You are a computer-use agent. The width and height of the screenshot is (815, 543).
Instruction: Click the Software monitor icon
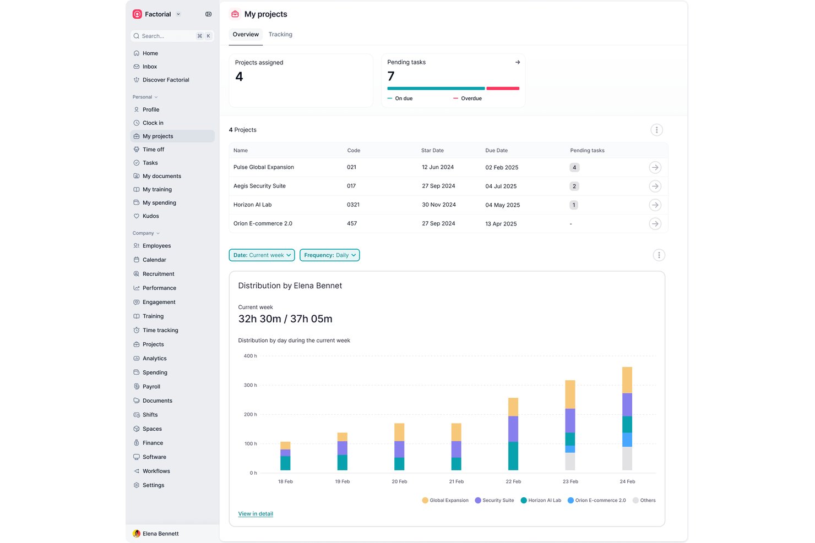tap(137, 457)
